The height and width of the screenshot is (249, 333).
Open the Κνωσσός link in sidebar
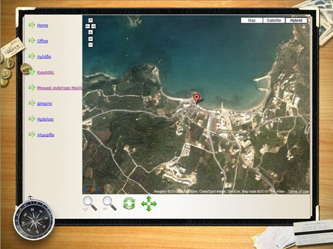(x=46, y=72)
